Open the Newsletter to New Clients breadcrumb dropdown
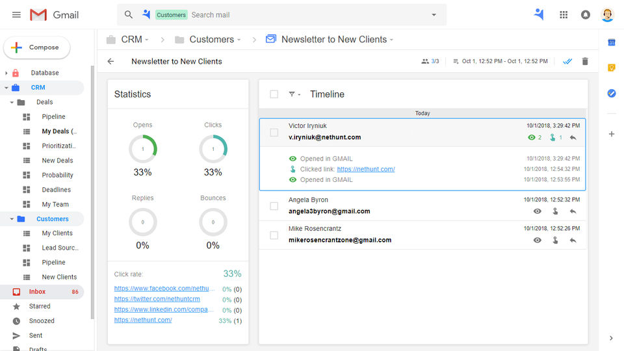The image size is (624, 351). point(391,40)
